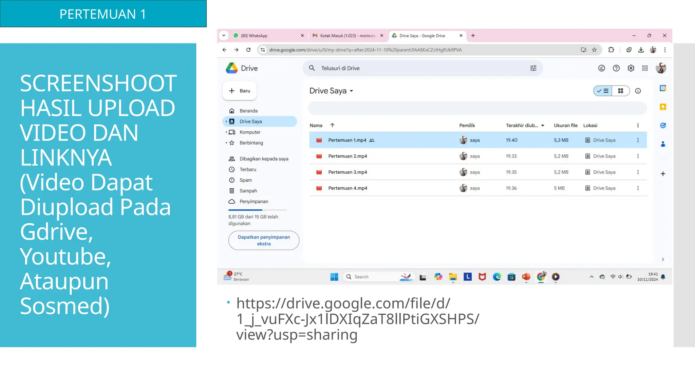Expand the Komputer tree item
Viewport: 695px width, 391px height.
click(x=226, y=132)
